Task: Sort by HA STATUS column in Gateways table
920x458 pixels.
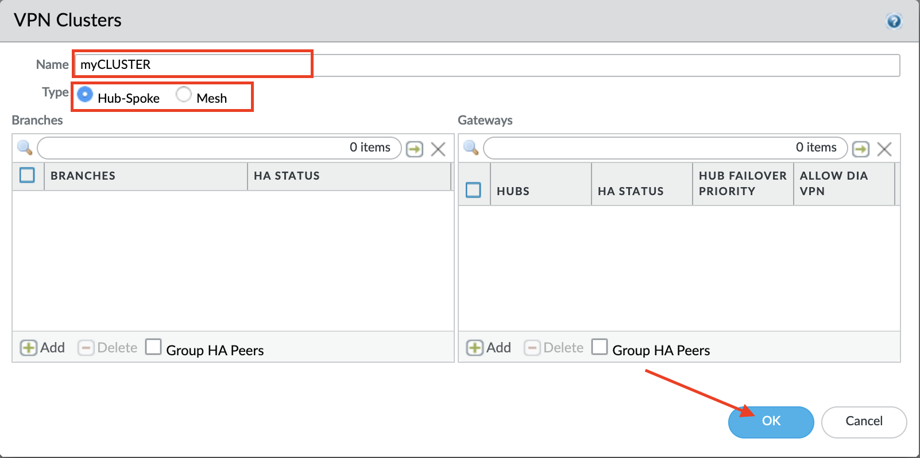Action: (x=642, y=184)
